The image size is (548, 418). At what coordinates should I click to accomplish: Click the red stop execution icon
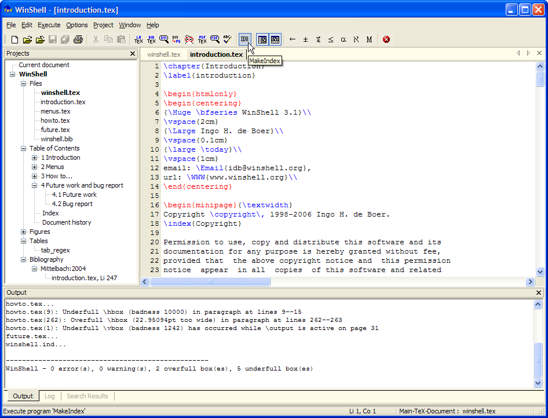(386, 39)
